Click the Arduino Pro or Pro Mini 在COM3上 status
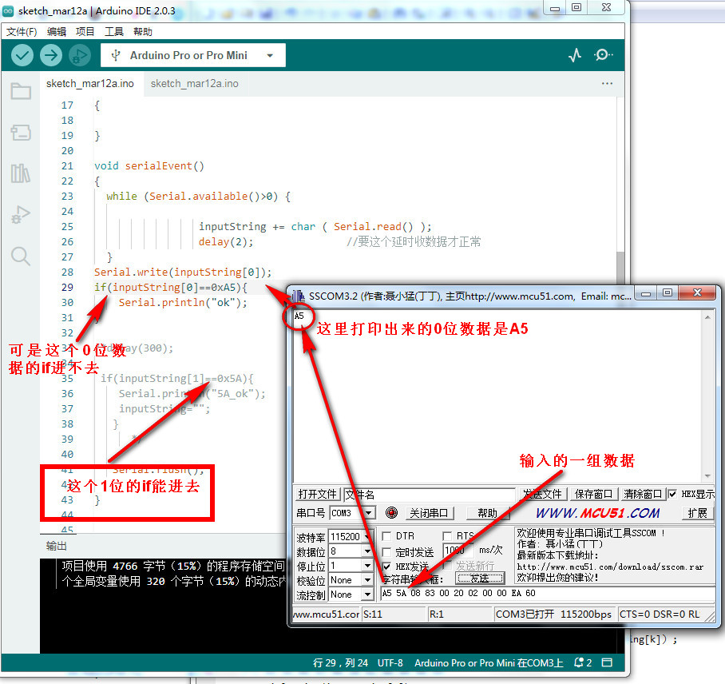725x684 pixels. click(489, 662)
